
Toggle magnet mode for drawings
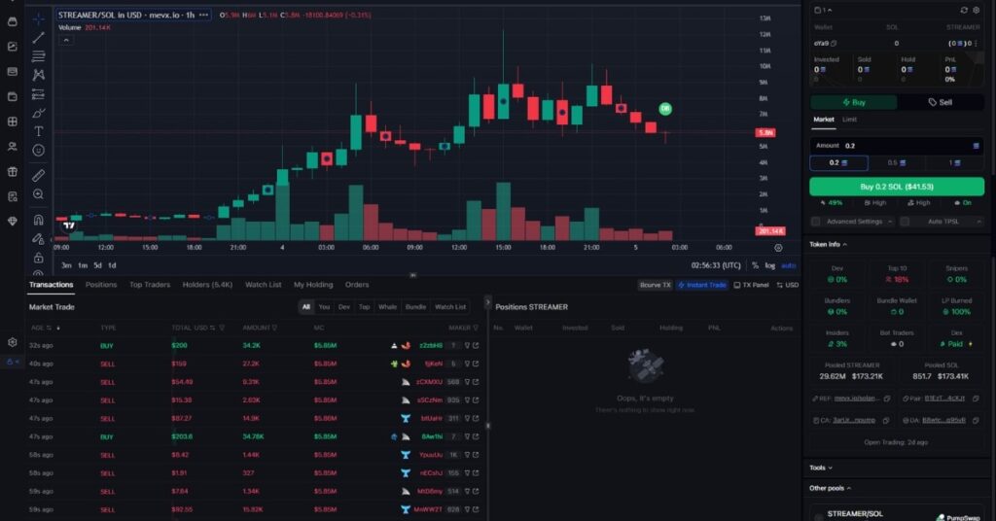coord(38,220)
